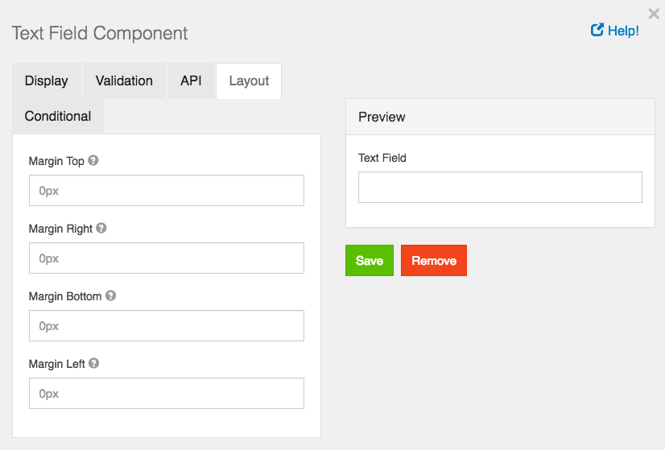Focus the Margin Top input field
This screenshot has height=450, width=665.
[x=167, y=191]
